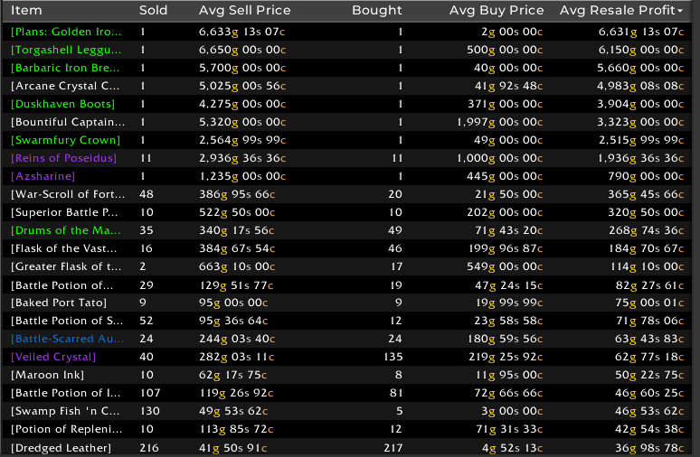
Task: Click the Avg Buy Price header
Action: 497,11
